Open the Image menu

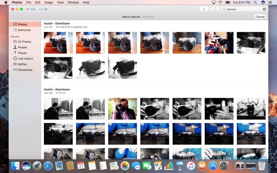(x=49, y=2)
